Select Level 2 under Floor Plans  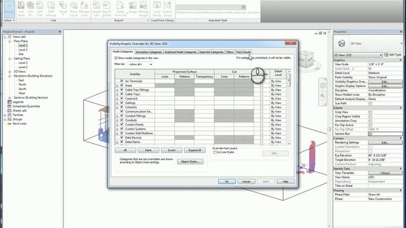coord(23,49)
